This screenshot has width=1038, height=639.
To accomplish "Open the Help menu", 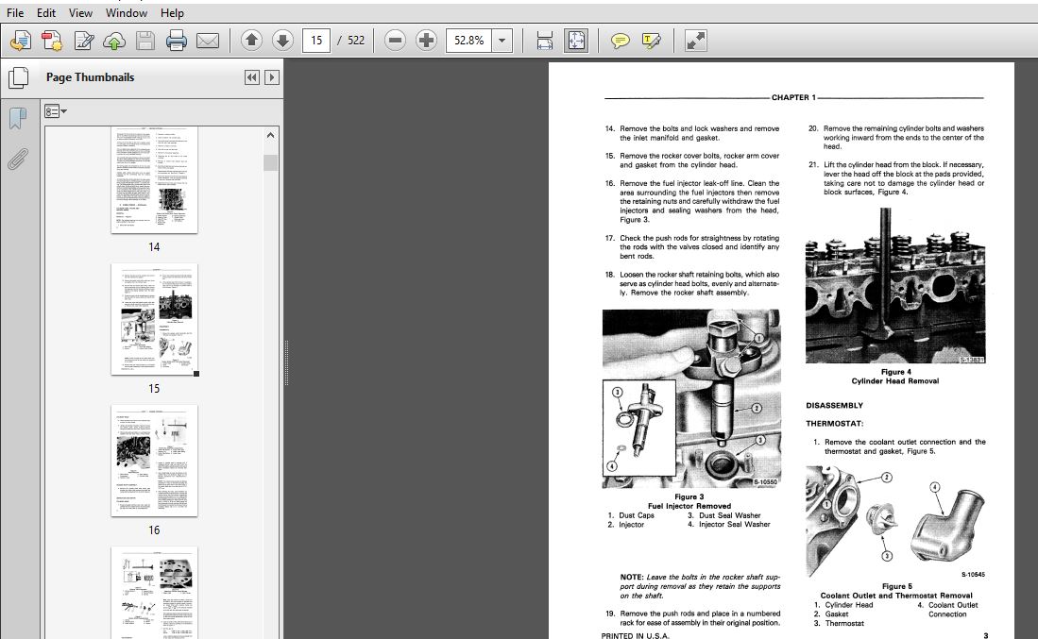I will click(x=172, y=12).
